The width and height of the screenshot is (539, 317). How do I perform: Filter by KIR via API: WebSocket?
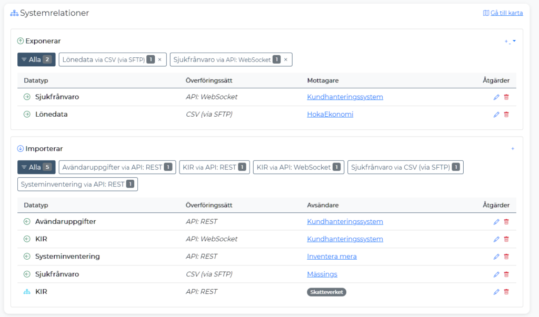coord(299,167)
